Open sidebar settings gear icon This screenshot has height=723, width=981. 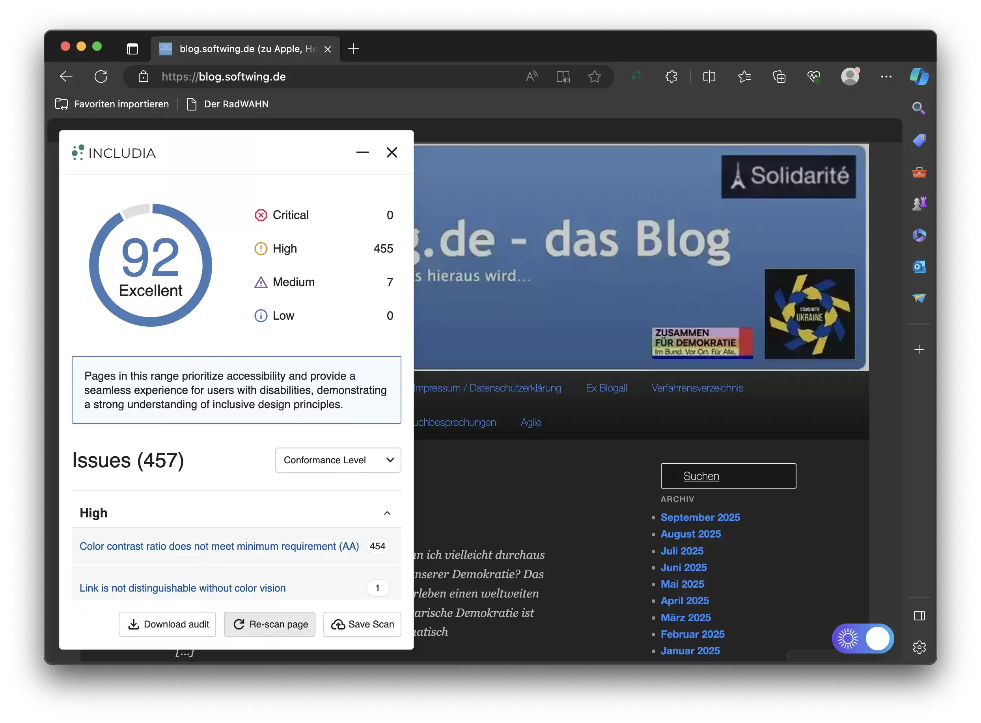[x=919, y=647]
